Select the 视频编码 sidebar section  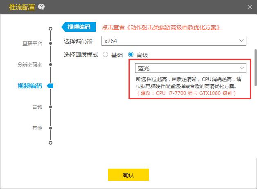click(30, 86)
